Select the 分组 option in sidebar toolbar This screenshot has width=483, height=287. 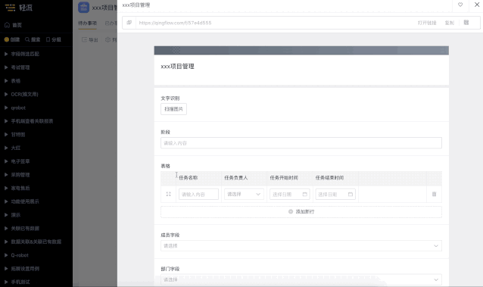(x=54, y=39)
